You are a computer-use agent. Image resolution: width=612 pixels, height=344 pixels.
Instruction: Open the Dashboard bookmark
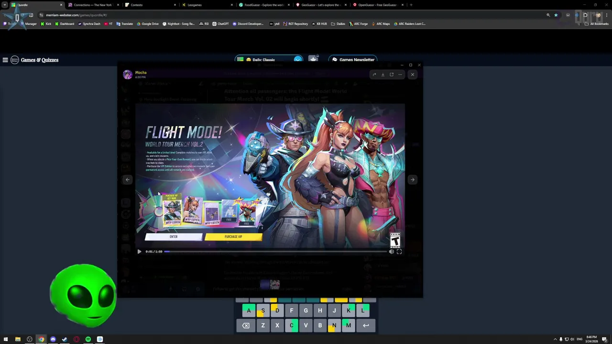pyautogui.click(x=65, y=23)
